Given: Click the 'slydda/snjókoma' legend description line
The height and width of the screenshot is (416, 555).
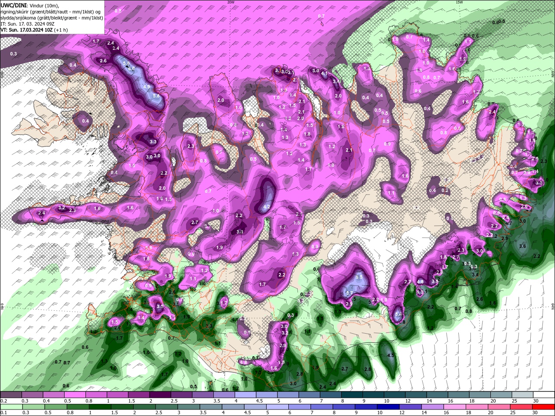Looking at the screenshot, I should [52, 18].
